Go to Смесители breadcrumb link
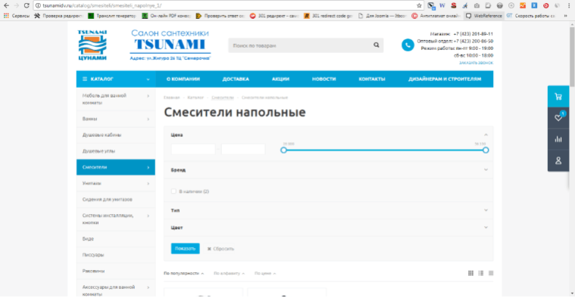Screen dimensions: 575x298 coord(223,98)
